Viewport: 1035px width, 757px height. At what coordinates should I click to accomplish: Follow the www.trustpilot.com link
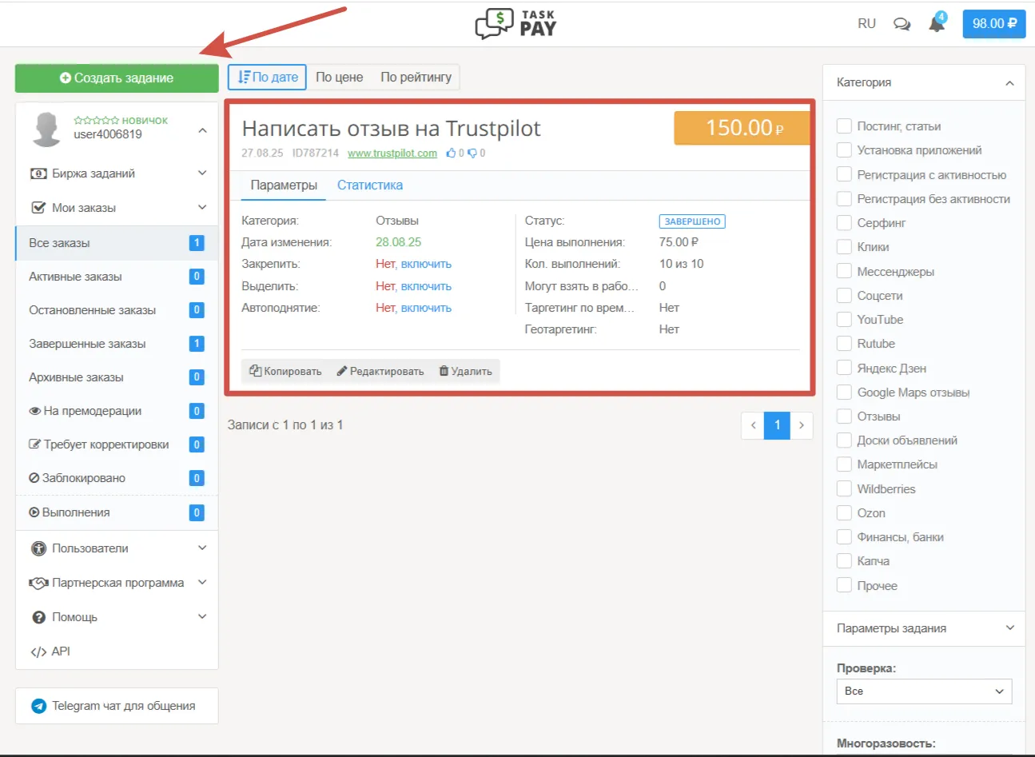(x=392, y=153)
